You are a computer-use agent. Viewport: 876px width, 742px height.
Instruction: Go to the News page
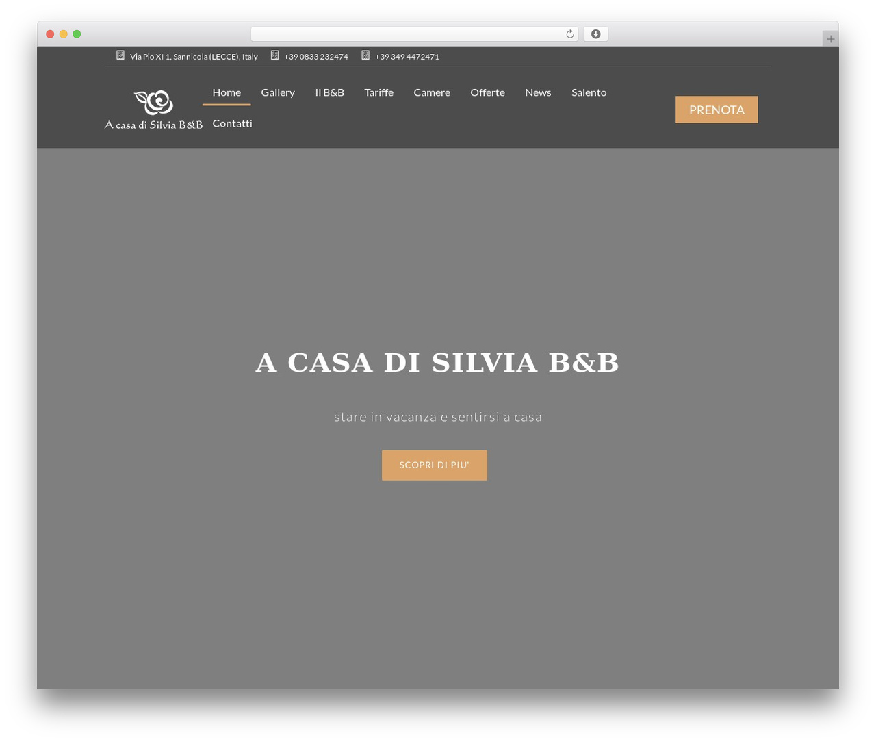(538, 92)
